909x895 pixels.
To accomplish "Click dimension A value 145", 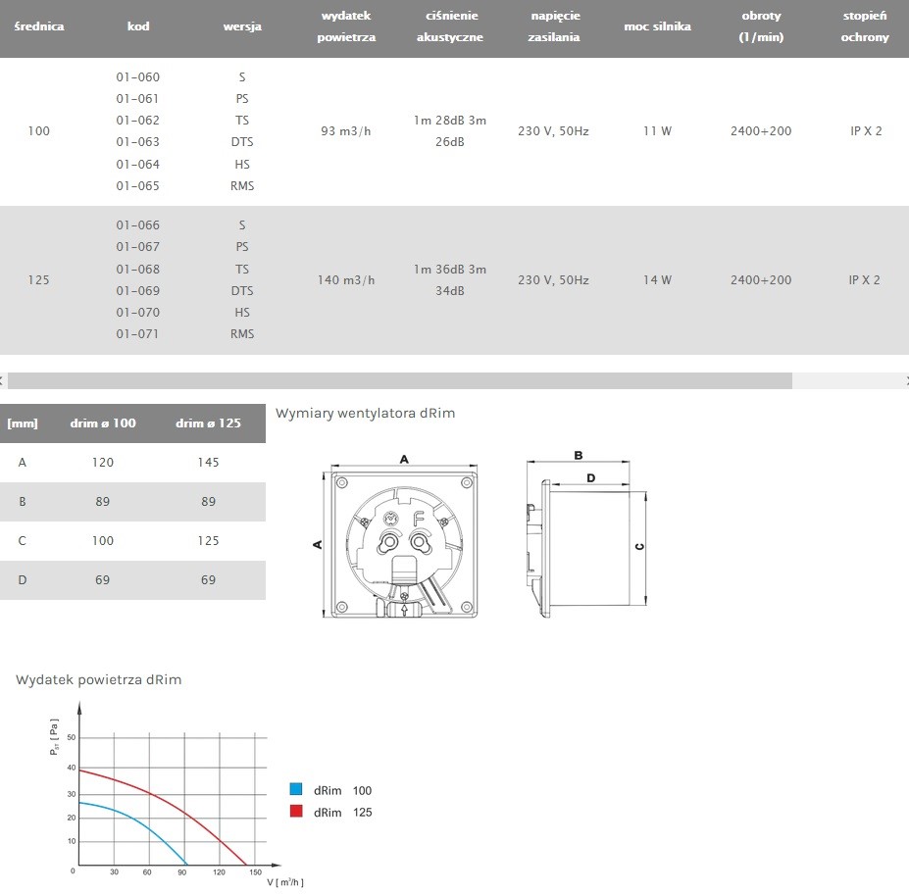I will pos(208,462).
